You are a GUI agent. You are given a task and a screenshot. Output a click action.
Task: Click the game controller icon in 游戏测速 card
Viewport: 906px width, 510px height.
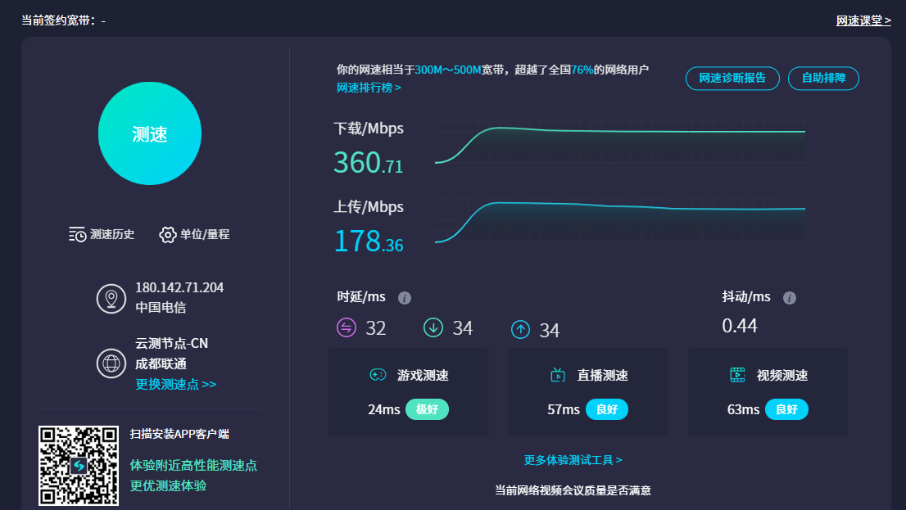(378, 375)
